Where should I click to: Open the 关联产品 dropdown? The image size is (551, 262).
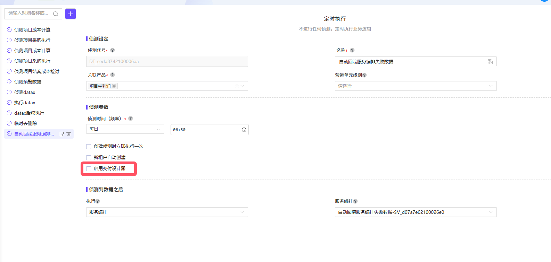pyautogui.click(x=167, y=86)
